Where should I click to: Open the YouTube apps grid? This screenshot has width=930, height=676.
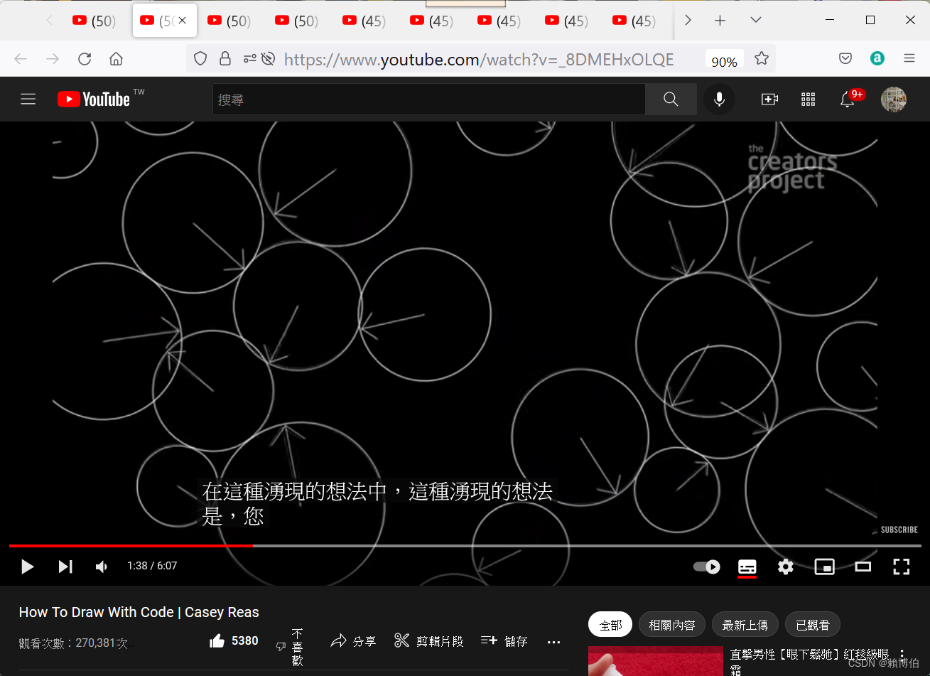pyautogui.click(x=808, y=100)
